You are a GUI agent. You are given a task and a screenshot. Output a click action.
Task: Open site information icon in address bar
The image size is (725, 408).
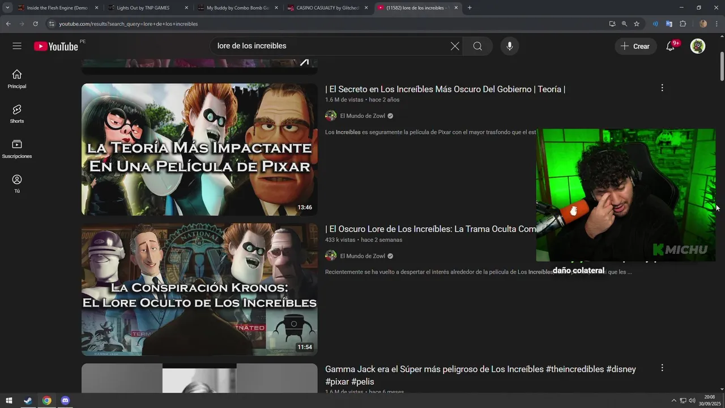coord(52,24)
